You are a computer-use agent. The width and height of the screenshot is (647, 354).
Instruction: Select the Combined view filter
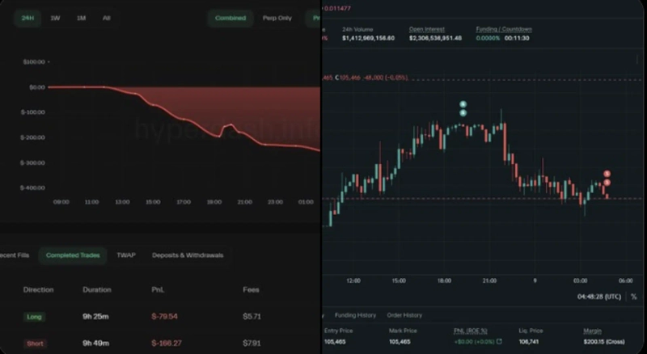(x=230, y=18)
